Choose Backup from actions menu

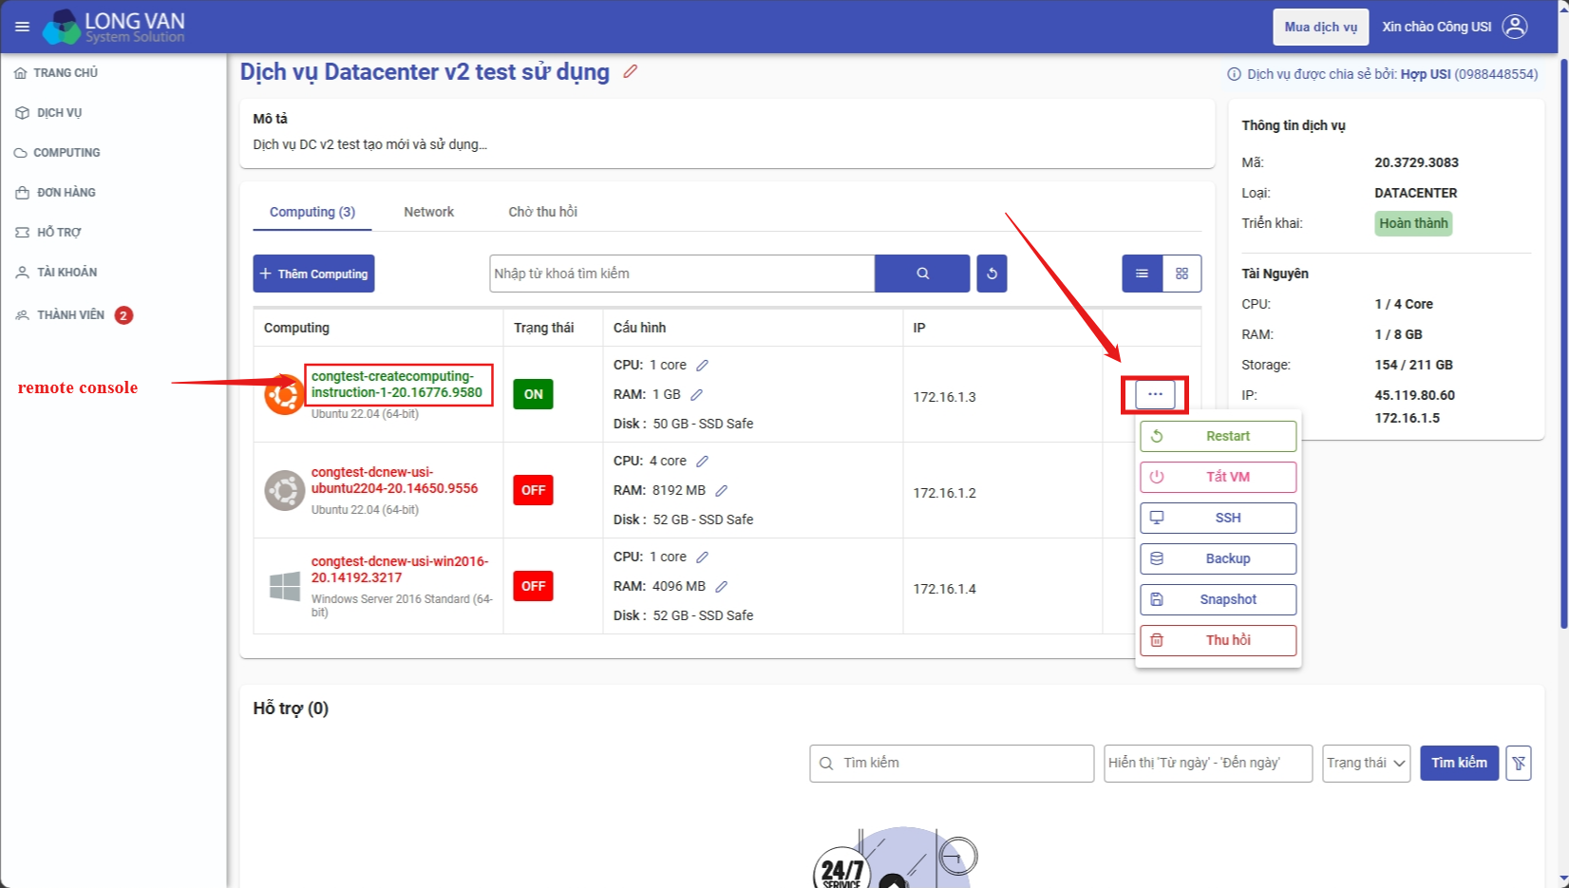1218,558
